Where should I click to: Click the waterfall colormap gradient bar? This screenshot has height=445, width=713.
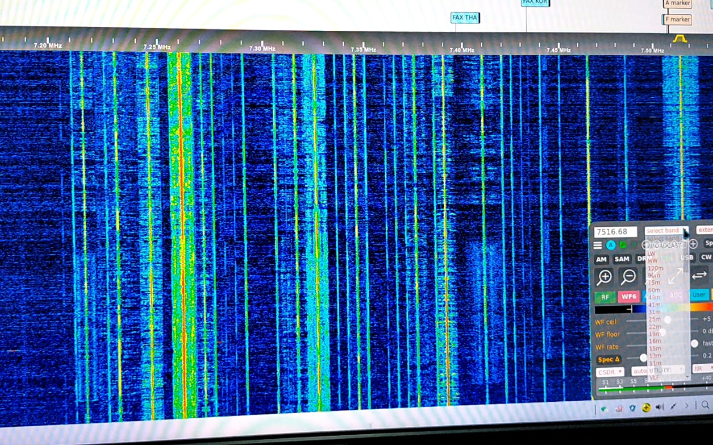click(654, 308)
